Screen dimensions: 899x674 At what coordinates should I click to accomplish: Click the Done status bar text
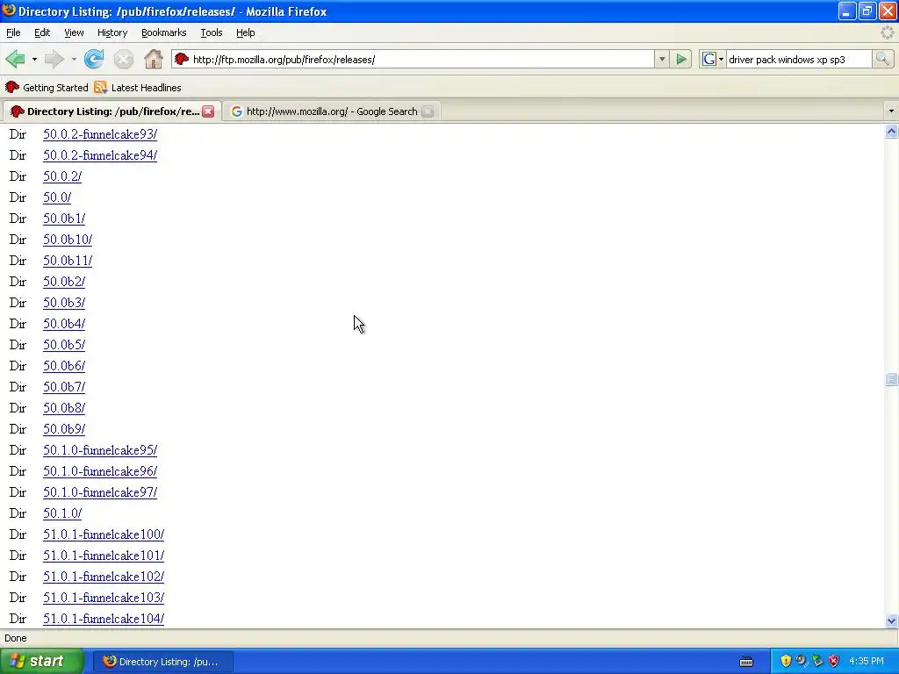16,638
